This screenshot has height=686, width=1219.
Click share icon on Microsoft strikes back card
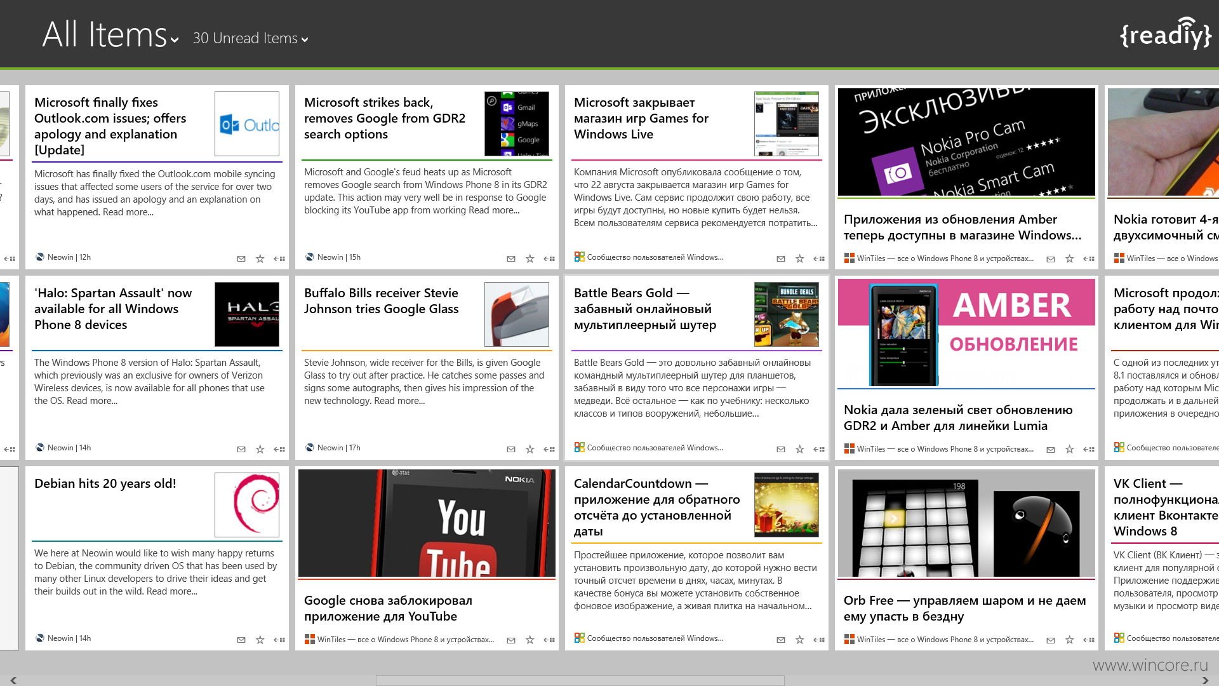pos(549,259)
